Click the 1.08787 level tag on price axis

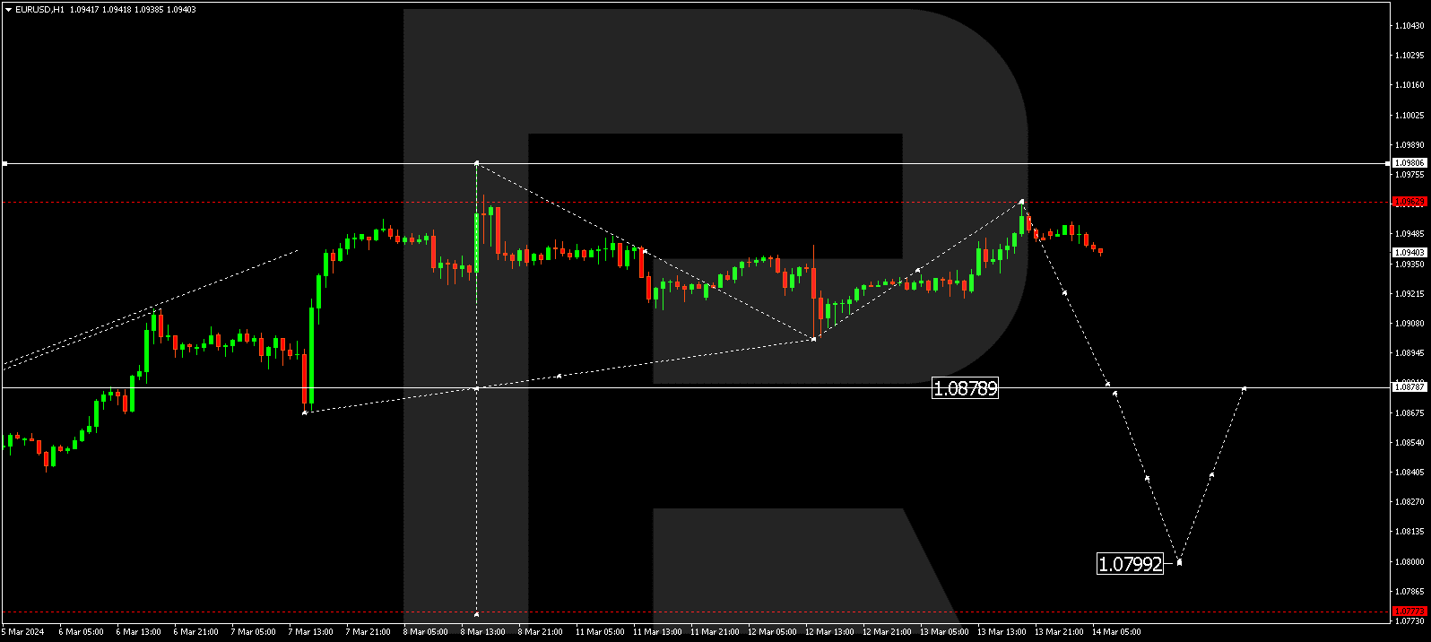tap(1409, 386)
